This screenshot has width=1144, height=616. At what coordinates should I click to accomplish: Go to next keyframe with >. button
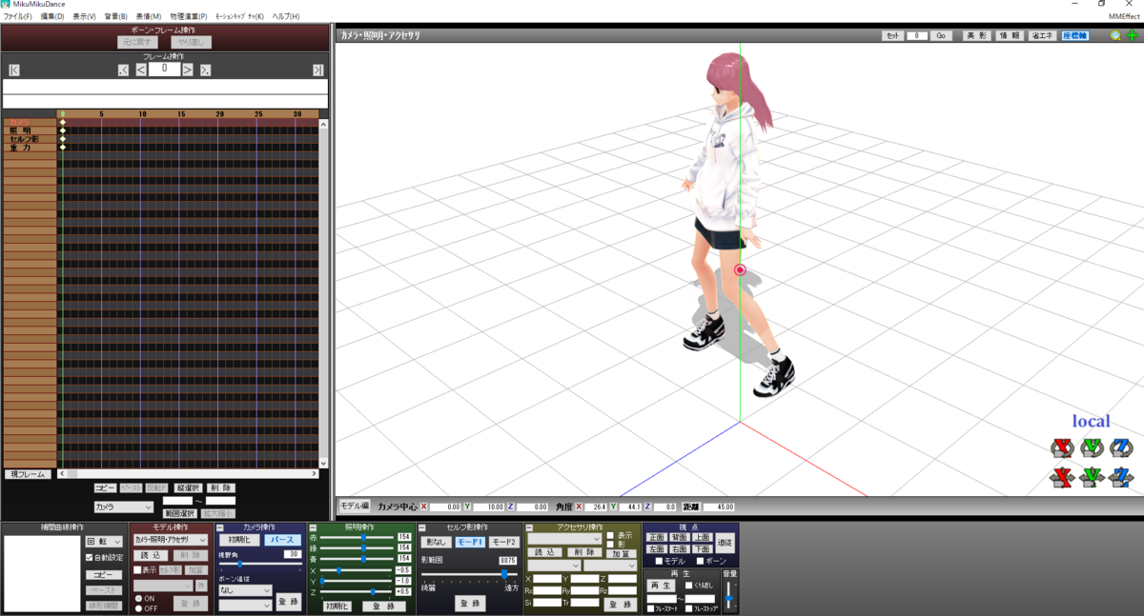pos(205,70)
